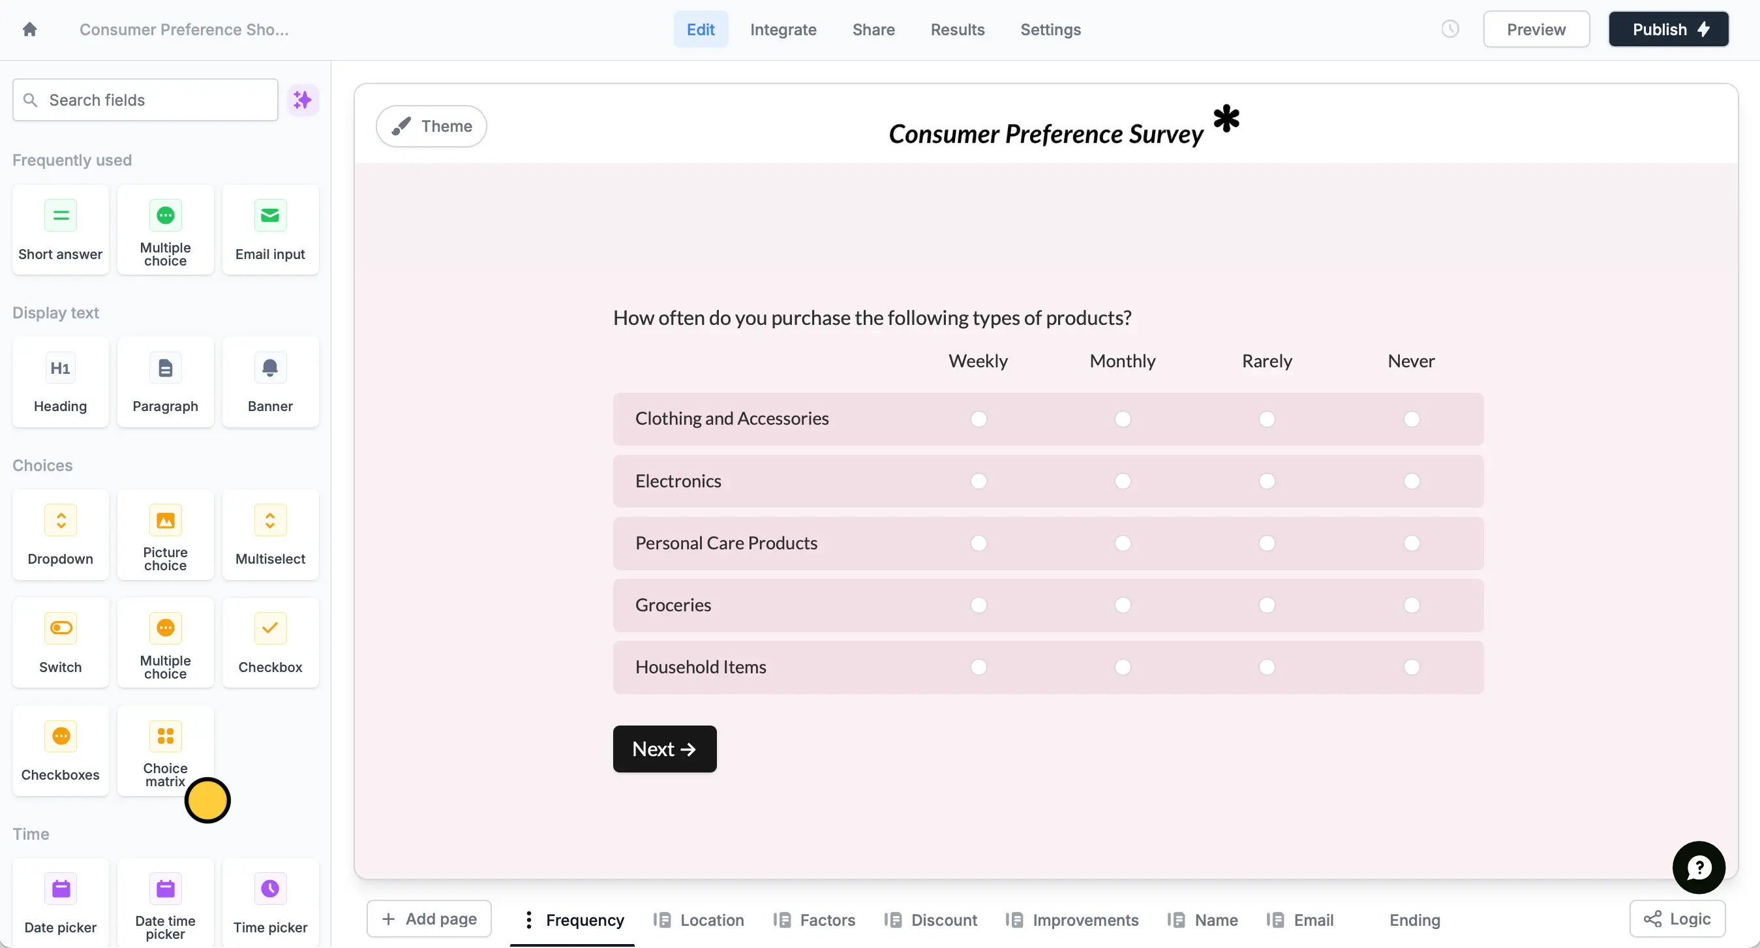
Task: Go to the Email page tab
Action: pyautogui.click(x=1299, y=920)
